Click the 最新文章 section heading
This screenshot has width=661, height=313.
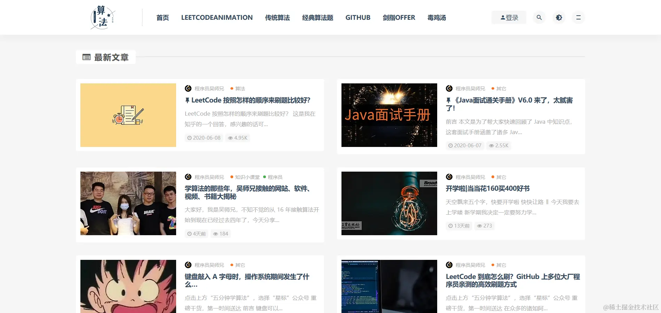106,57
